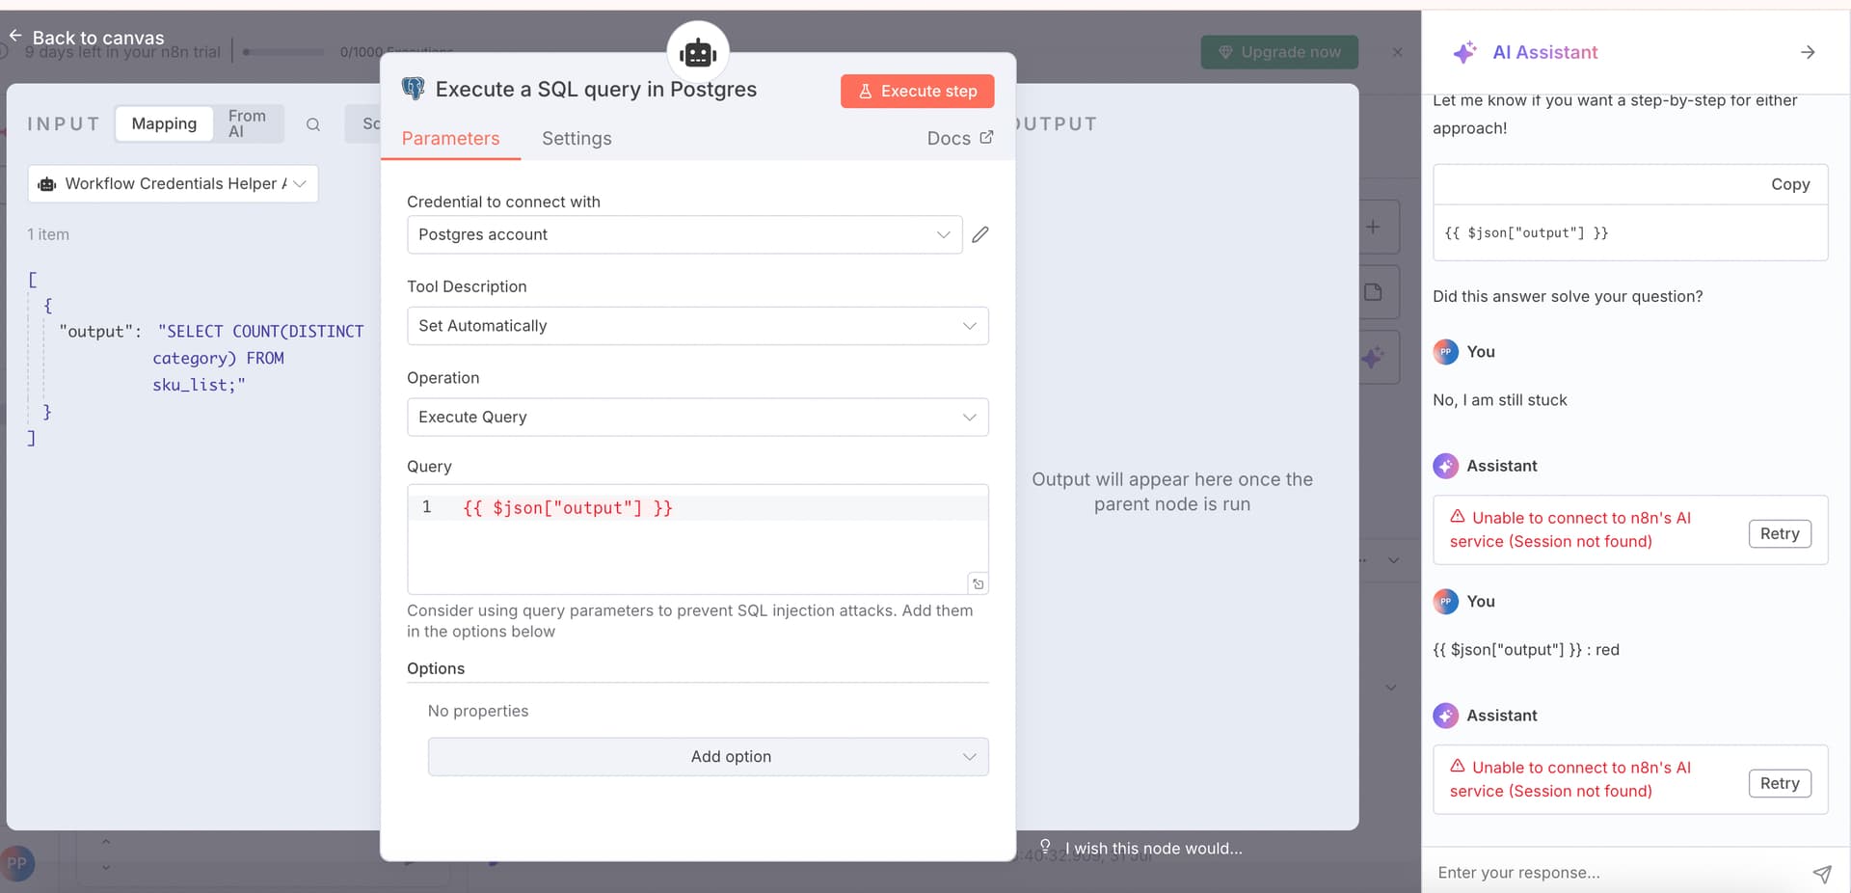
Task: Copy the code snippet
Action: tap(1790, 184)
